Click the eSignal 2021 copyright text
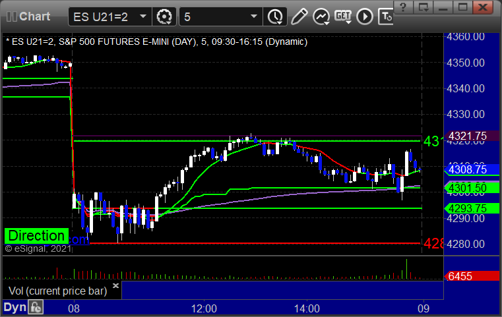 [x=38, y=248]
